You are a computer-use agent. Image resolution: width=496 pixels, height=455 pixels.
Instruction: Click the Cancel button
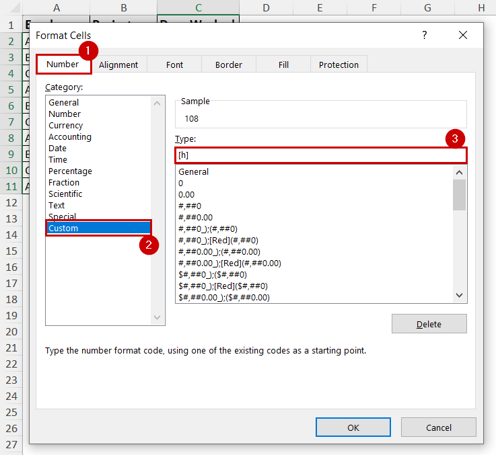pos(438,427)
